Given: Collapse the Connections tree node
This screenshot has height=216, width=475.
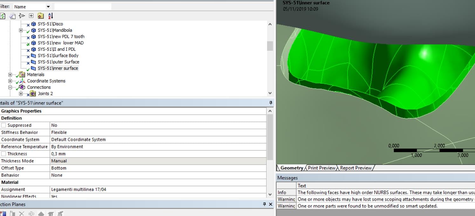Looking at the screenshot, I should click(10, 87).
